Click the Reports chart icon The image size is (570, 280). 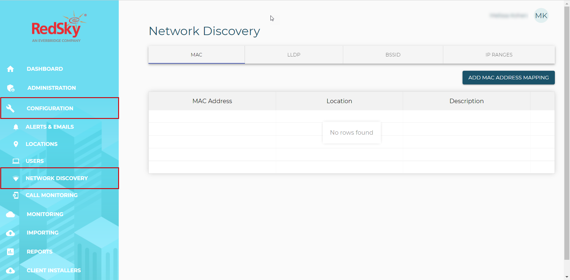(x=10, y=252)
